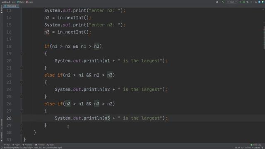Click println on line 24
The height and width of the screenshot is (149, 265).
pos(93,89)
